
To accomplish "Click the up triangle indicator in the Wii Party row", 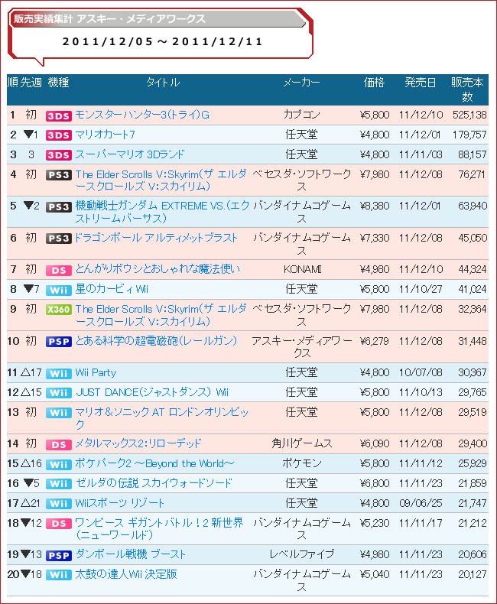I will tap(25, 372).
